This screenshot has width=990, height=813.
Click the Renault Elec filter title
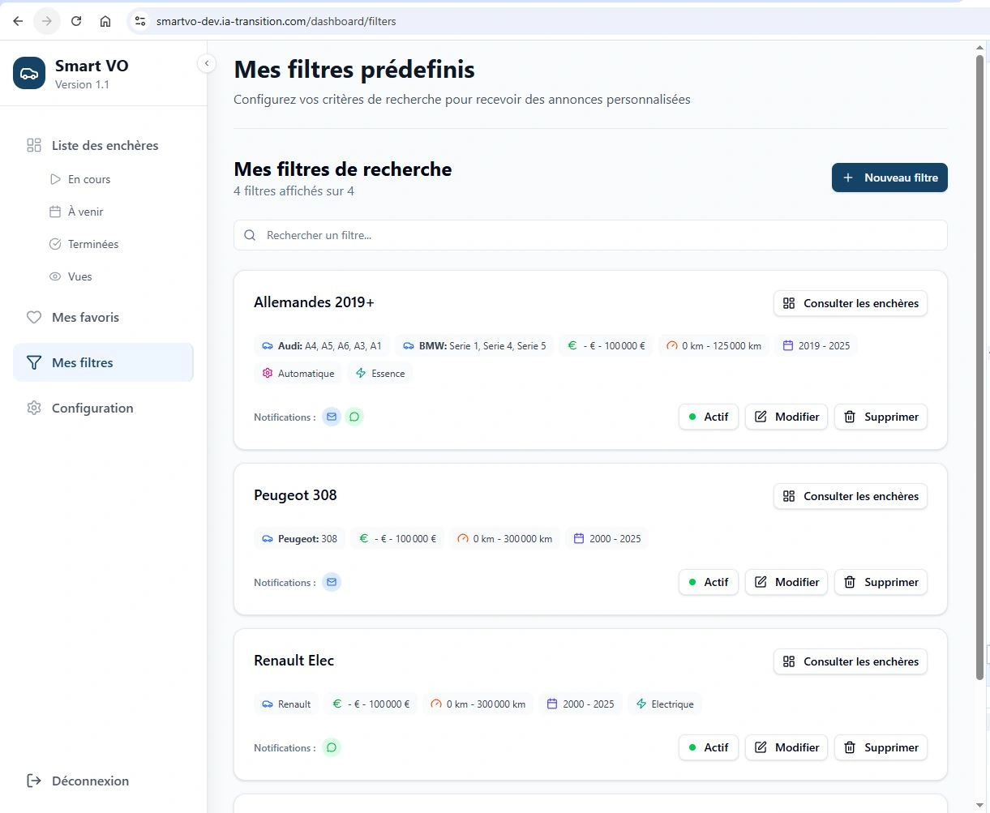[x=294, y=661]
